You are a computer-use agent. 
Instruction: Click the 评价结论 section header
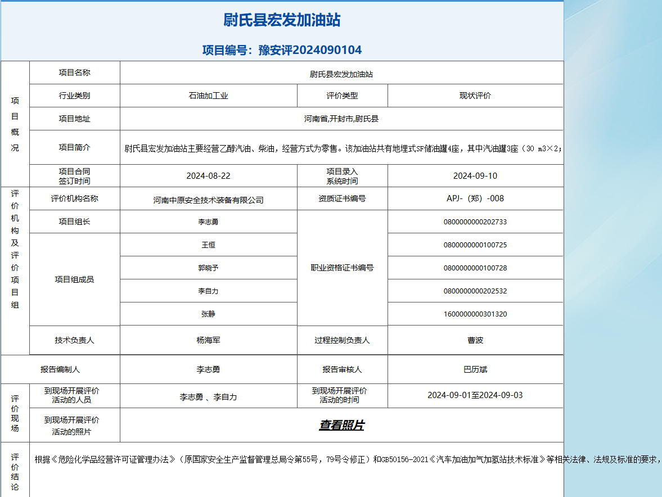click(x=15, y=472)
